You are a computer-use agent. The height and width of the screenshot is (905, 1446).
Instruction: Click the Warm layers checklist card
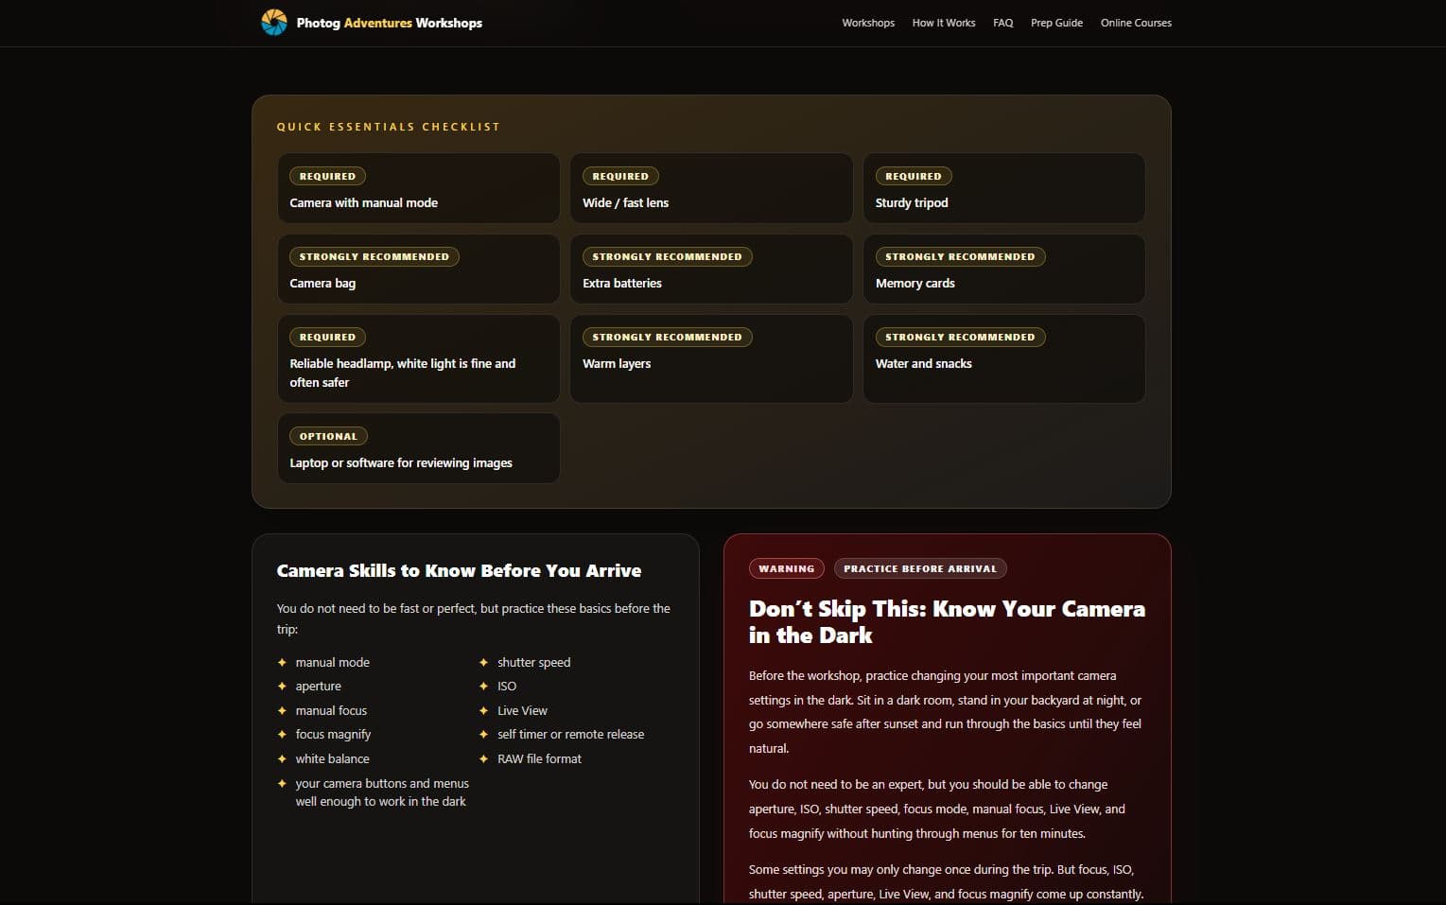[711, 358]
